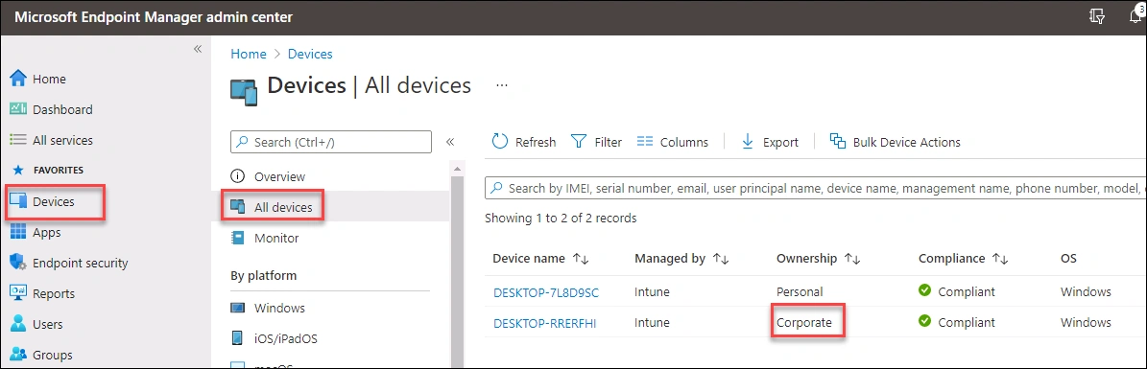The image size is (1147, 369).
Task: Select Devices in the sidebar
Action: [x=54, y=201]
